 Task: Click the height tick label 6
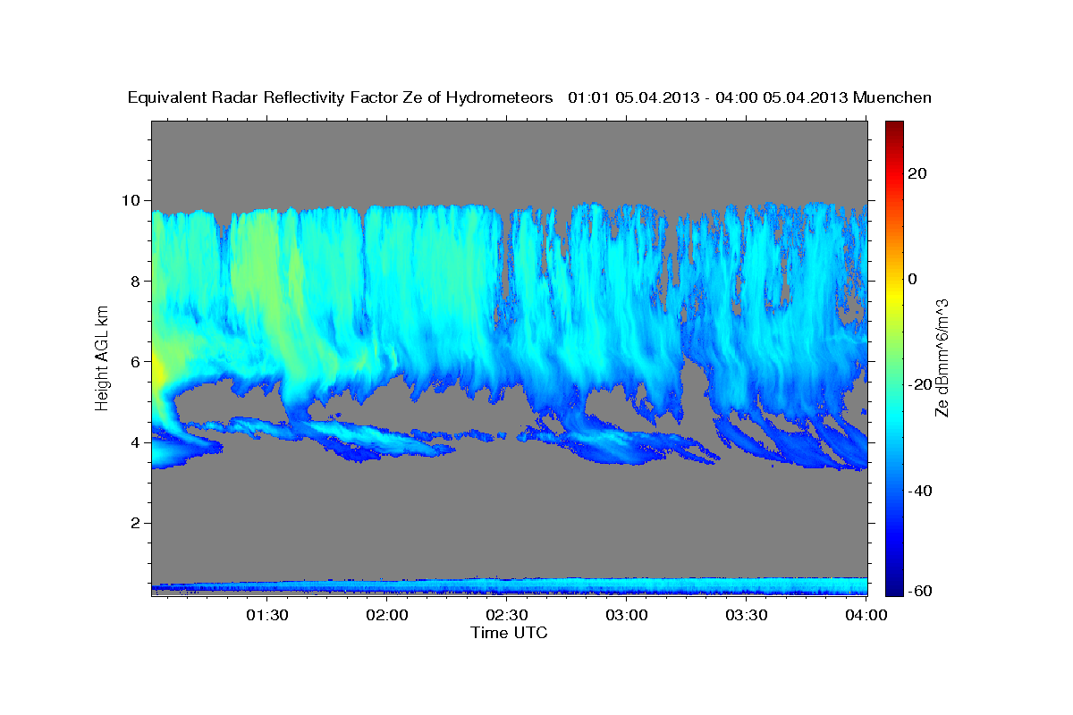pos(137,361)
